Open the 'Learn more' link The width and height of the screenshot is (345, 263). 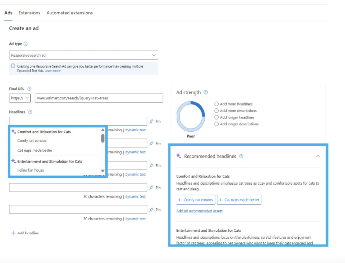(x=53, y=71)
